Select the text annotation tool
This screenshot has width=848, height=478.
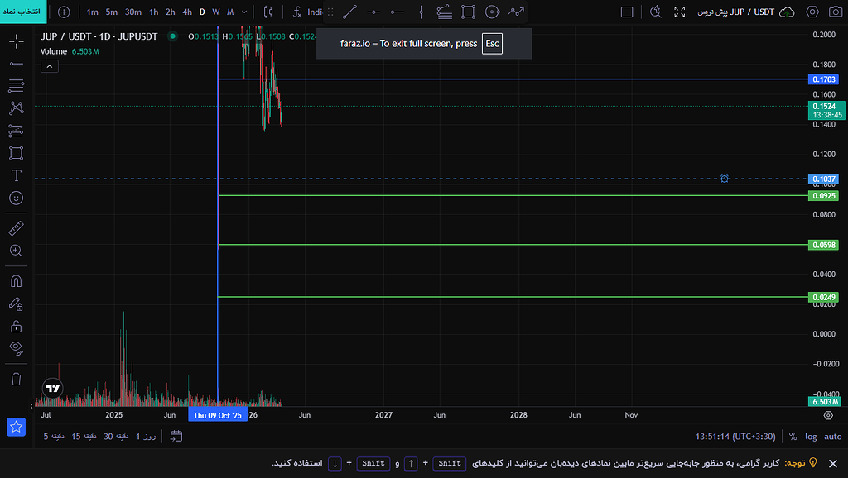click(x=17, y=175)
